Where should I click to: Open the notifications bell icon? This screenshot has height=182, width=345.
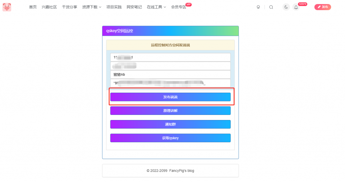click(x=296, y=7)
